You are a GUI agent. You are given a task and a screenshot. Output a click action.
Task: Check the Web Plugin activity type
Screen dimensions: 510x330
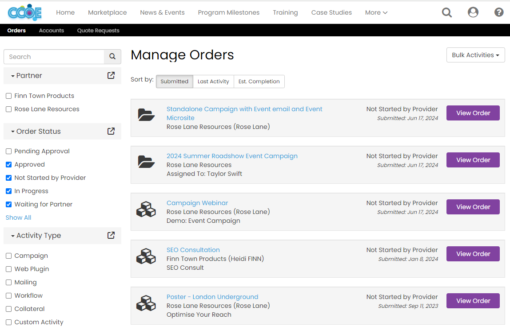[x=9, y=269]
